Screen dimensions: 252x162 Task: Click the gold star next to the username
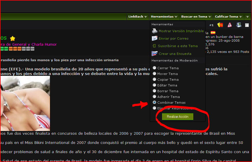click(x=12, y=38)
